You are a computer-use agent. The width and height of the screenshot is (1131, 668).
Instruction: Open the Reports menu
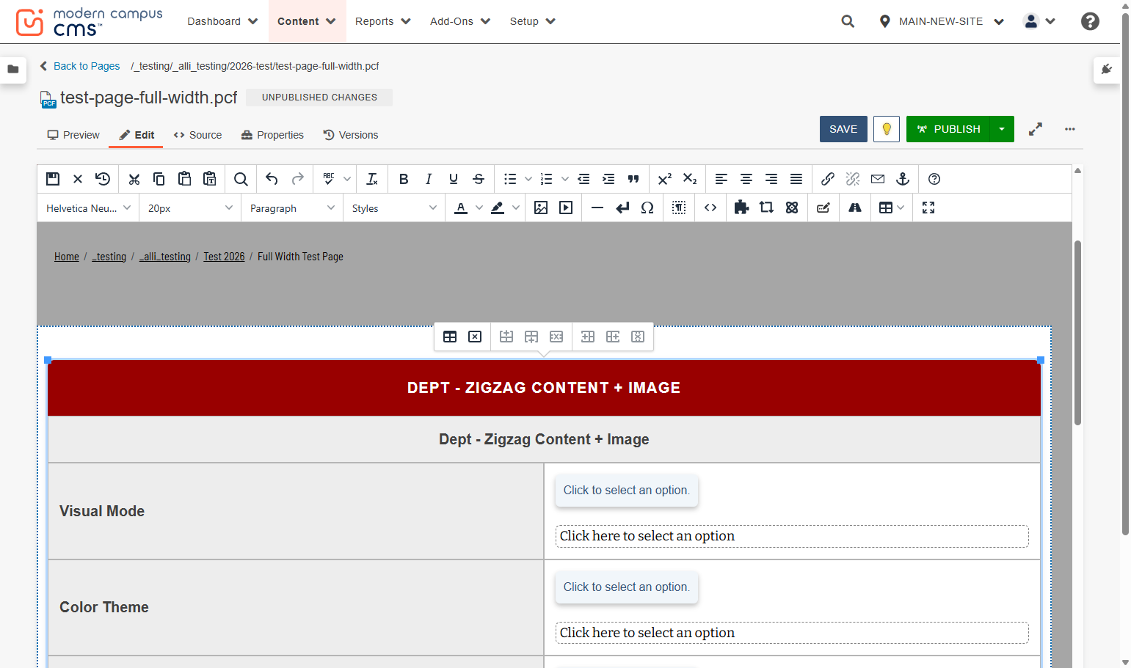(x=382, y=21)
